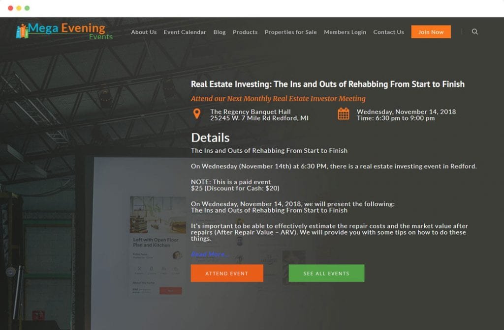Open the Members Login link
The width and height of the screenshot is (504, 330).
345,32
